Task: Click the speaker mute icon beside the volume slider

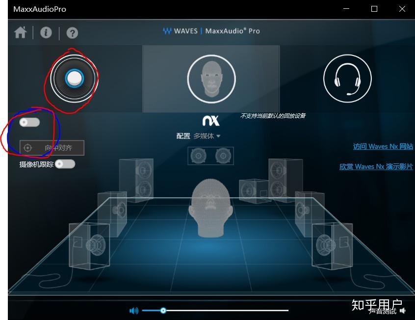Action: [133, 310]
